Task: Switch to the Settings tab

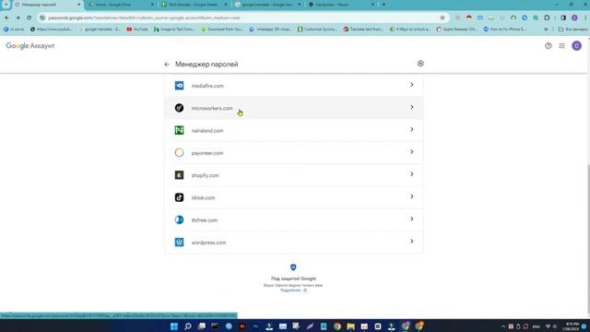Action: (x=341, y=5)
